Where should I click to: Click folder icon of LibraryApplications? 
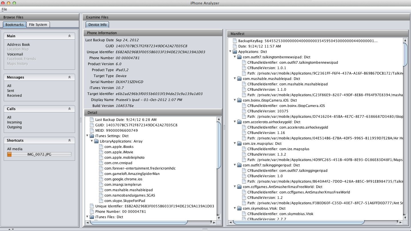pyautogui.click(x=96, y=141)
